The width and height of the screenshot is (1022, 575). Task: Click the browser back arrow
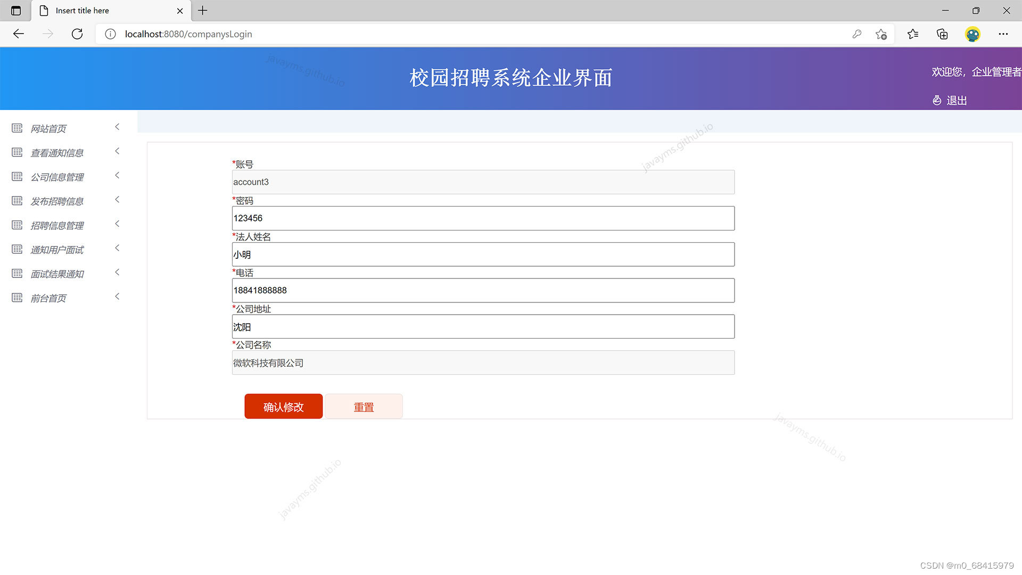point(18,34)
